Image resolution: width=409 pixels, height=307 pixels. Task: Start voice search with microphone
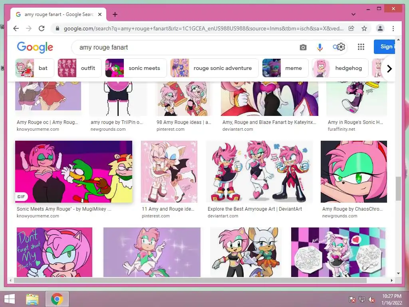click(320, 47)
